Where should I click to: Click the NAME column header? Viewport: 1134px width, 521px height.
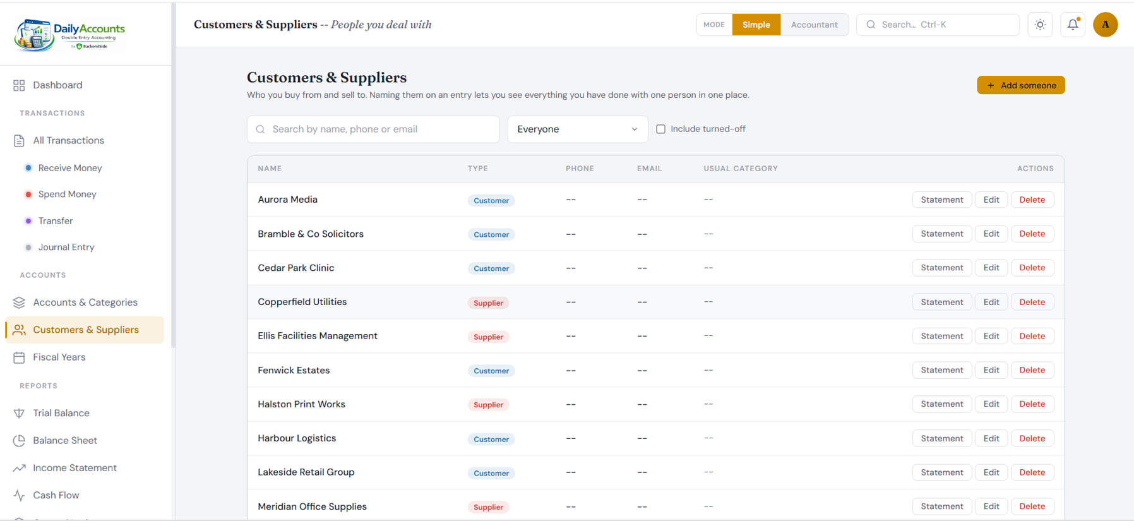tap(270, 169)
